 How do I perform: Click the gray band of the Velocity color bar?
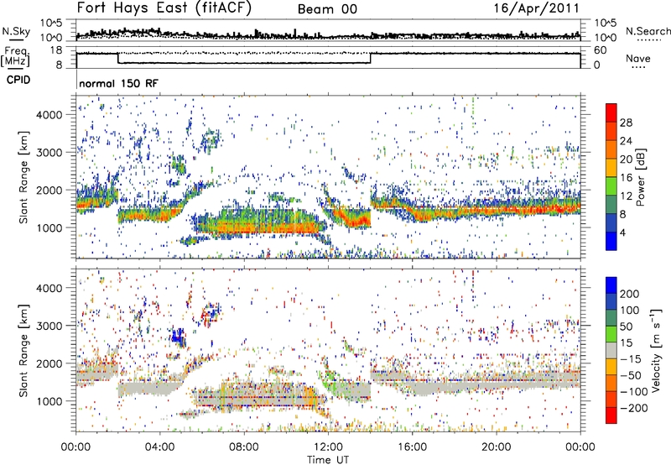click(x=611, y=351)
